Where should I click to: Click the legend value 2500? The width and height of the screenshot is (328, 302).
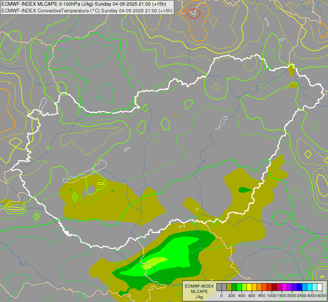click(302, 296)
